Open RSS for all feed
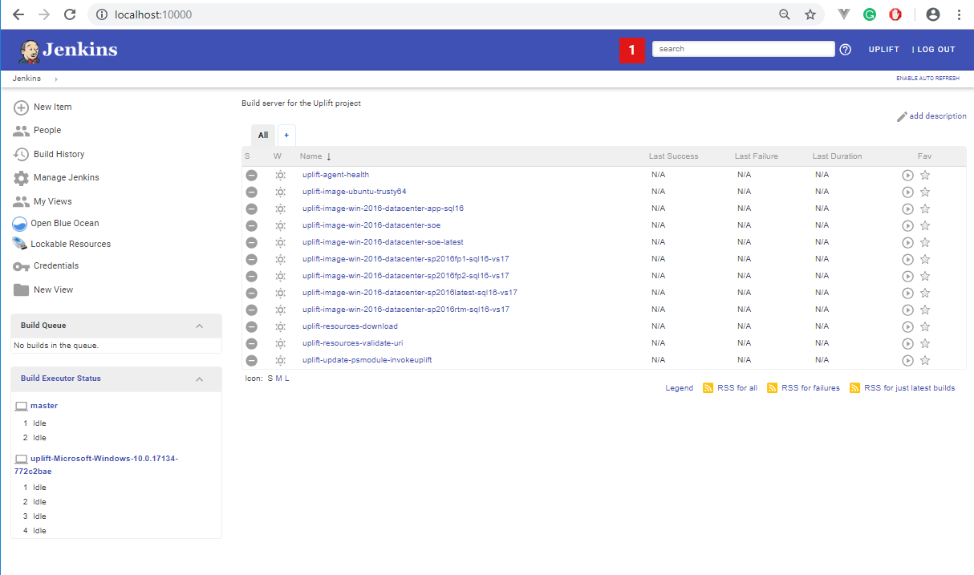974x575 pixels. pyautogui.click(x=730, y=388)
